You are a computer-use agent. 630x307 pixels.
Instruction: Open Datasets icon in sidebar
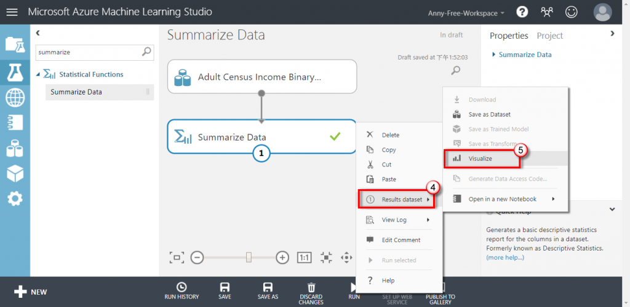(15, 149)
